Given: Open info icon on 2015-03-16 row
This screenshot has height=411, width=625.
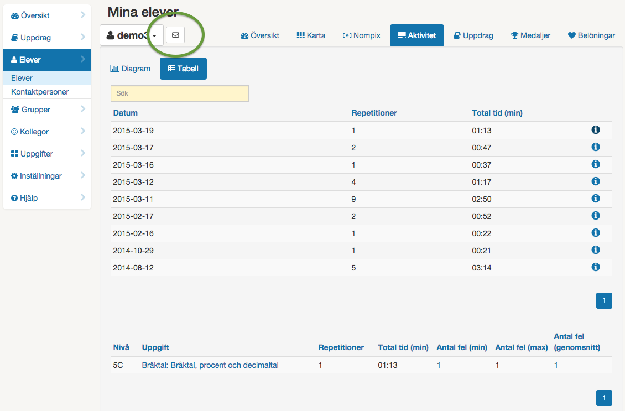Looking at the screenshot, I should 596,164.
